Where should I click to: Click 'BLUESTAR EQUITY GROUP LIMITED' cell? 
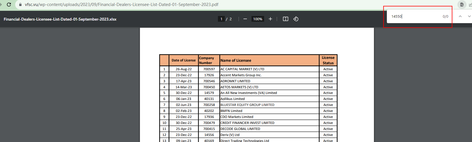(269, 105)
